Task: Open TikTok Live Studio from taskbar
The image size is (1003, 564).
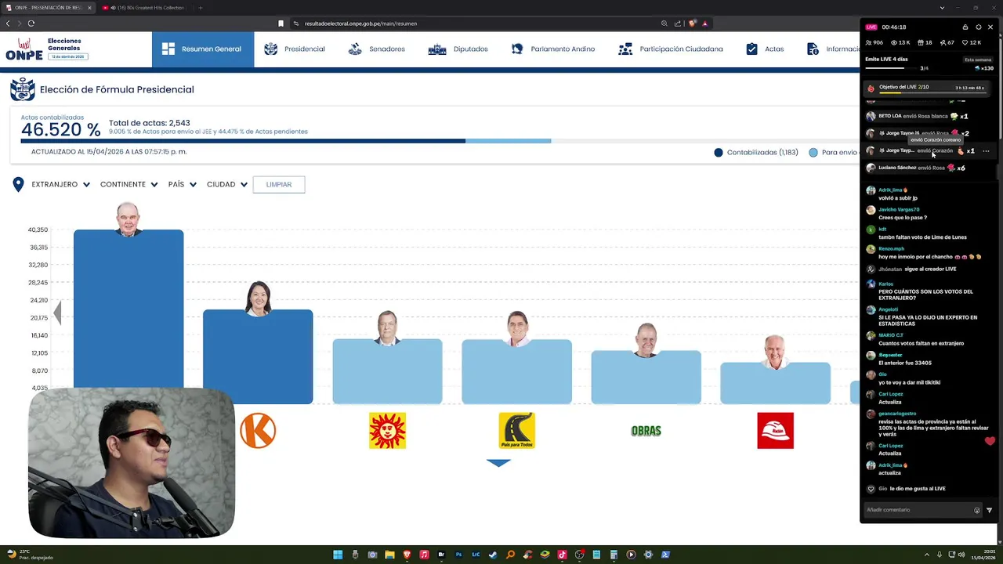Action: point(562,555)
